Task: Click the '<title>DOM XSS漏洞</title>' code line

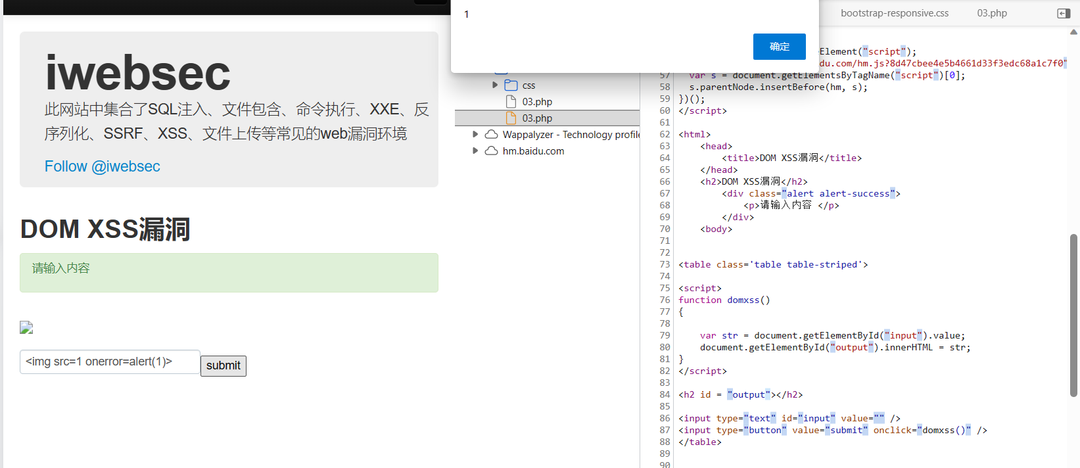Action: 792,158
